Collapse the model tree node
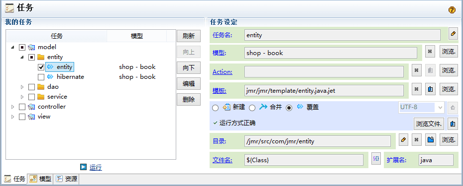 click(13, 48)
